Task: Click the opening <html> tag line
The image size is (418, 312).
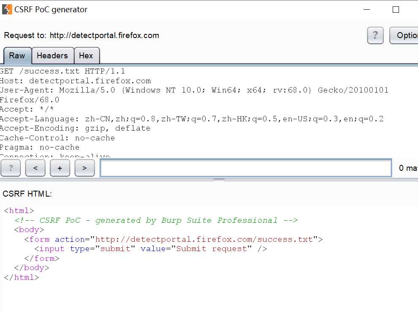Action: point(19,211)
